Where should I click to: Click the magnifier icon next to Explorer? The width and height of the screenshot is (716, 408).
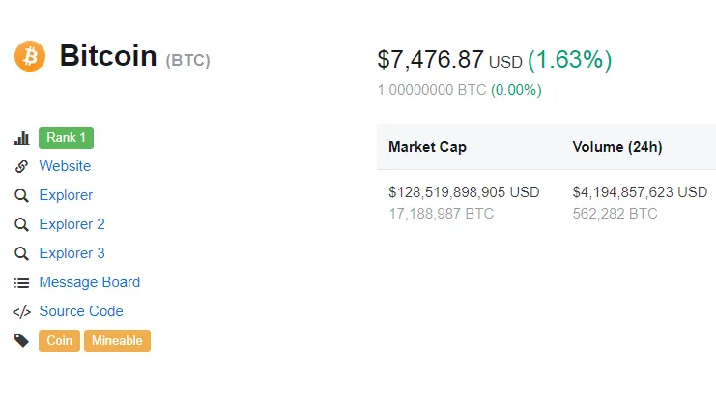click(21, 195)
